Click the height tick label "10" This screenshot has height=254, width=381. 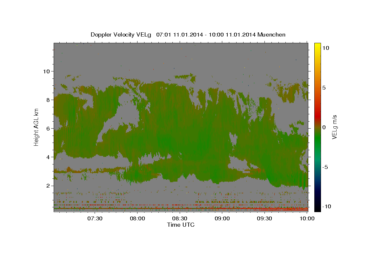pyautogui.click(x=46, y=71)
